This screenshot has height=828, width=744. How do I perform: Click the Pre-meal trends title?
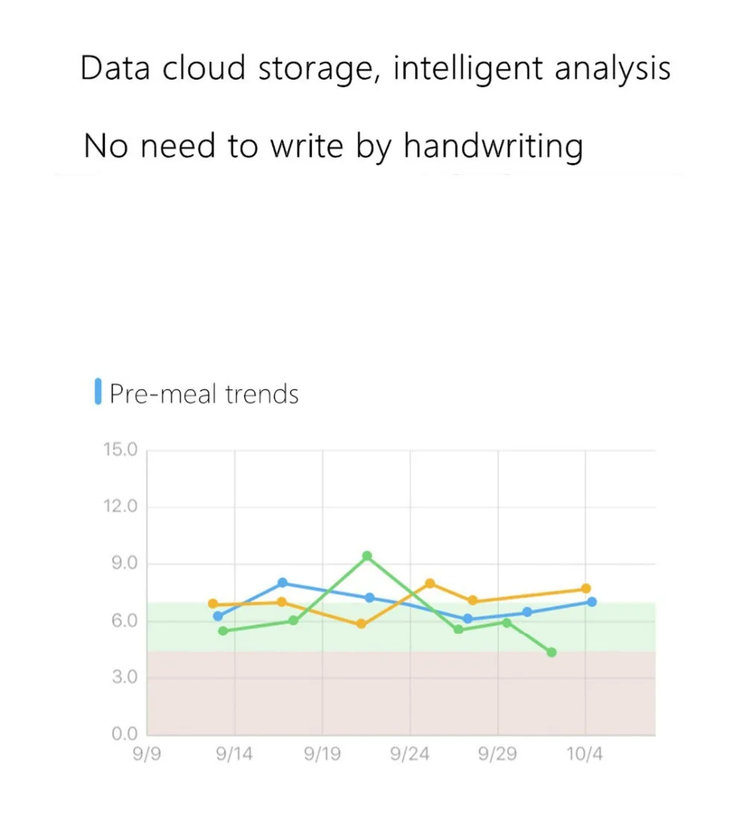(x=204, y=394)
